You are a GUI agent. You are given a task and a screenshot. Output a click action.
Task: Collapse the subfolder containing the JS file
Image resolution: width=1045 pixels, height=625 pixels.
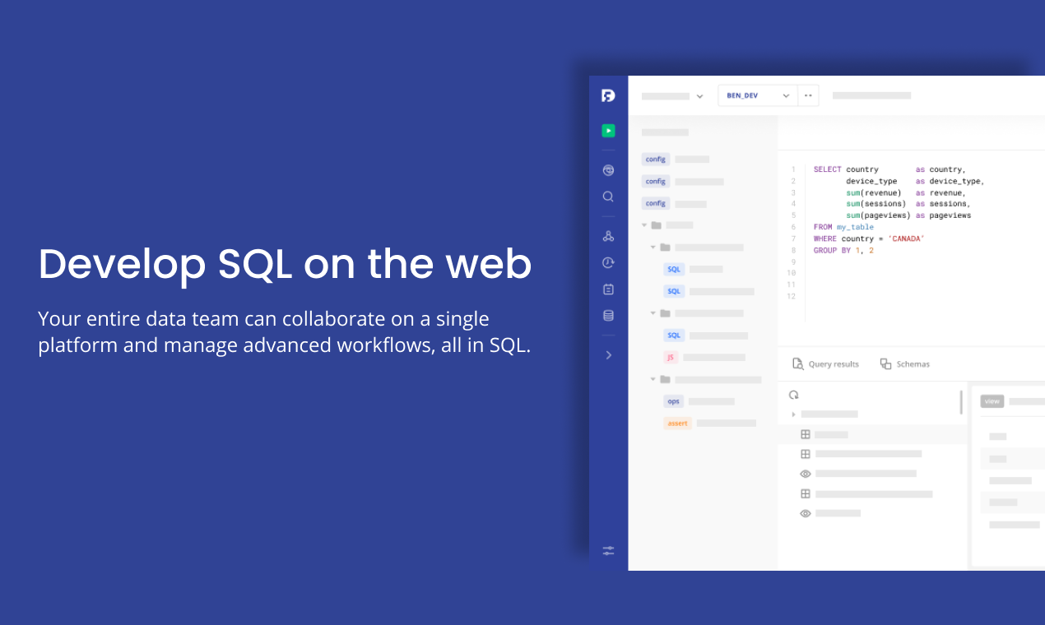point(653,313)
